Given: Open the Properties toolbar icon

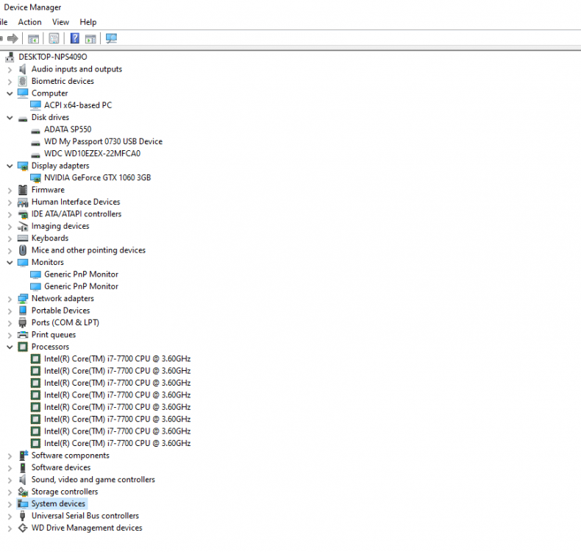Looking at the screenshot, I should pos(54,38).
